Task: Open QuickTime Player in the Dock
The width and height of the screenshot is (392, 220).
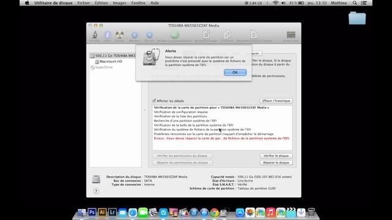Action: [164, 212]
